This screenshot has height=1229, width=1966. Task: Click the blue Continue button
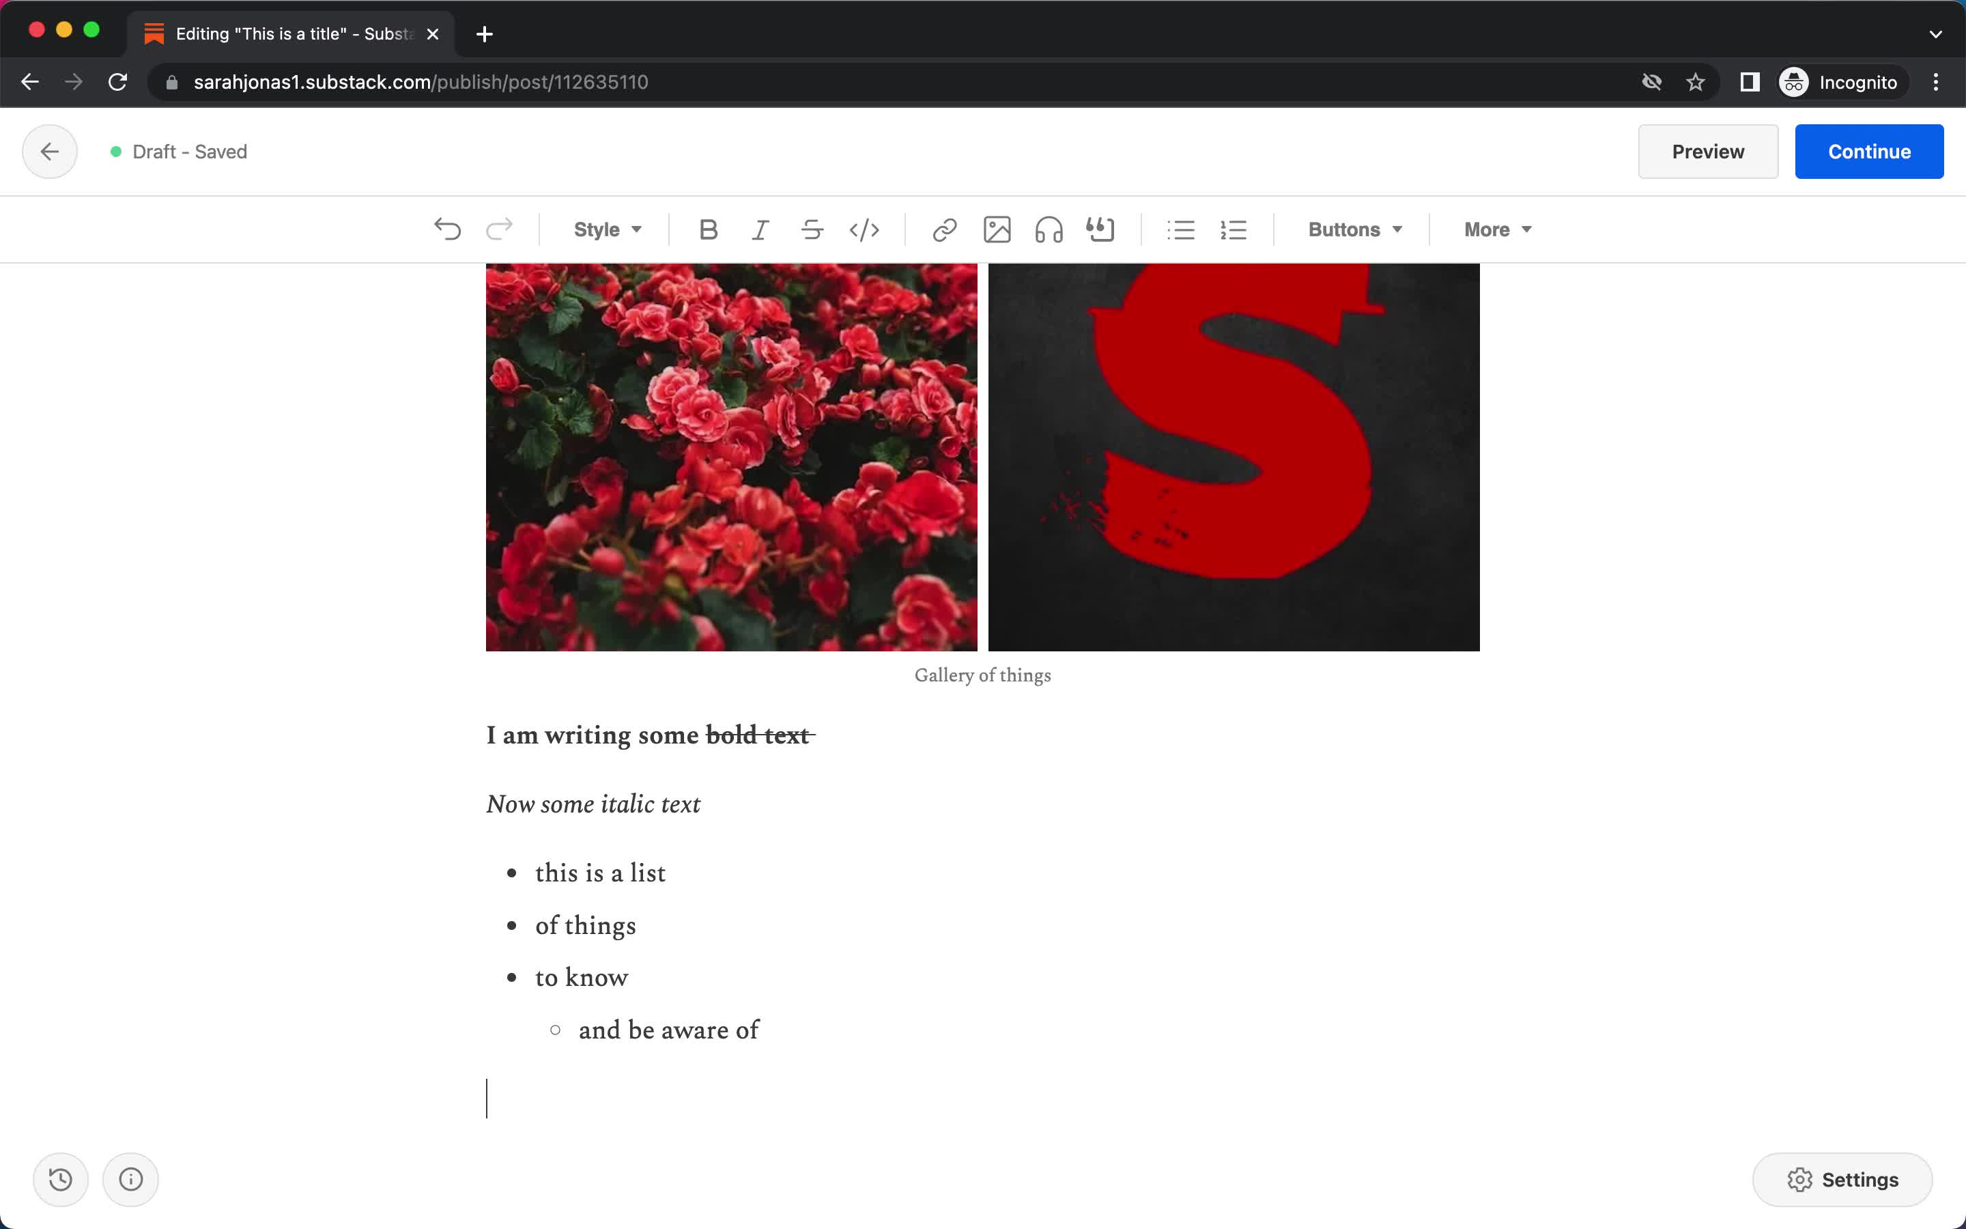(1868, 151)
